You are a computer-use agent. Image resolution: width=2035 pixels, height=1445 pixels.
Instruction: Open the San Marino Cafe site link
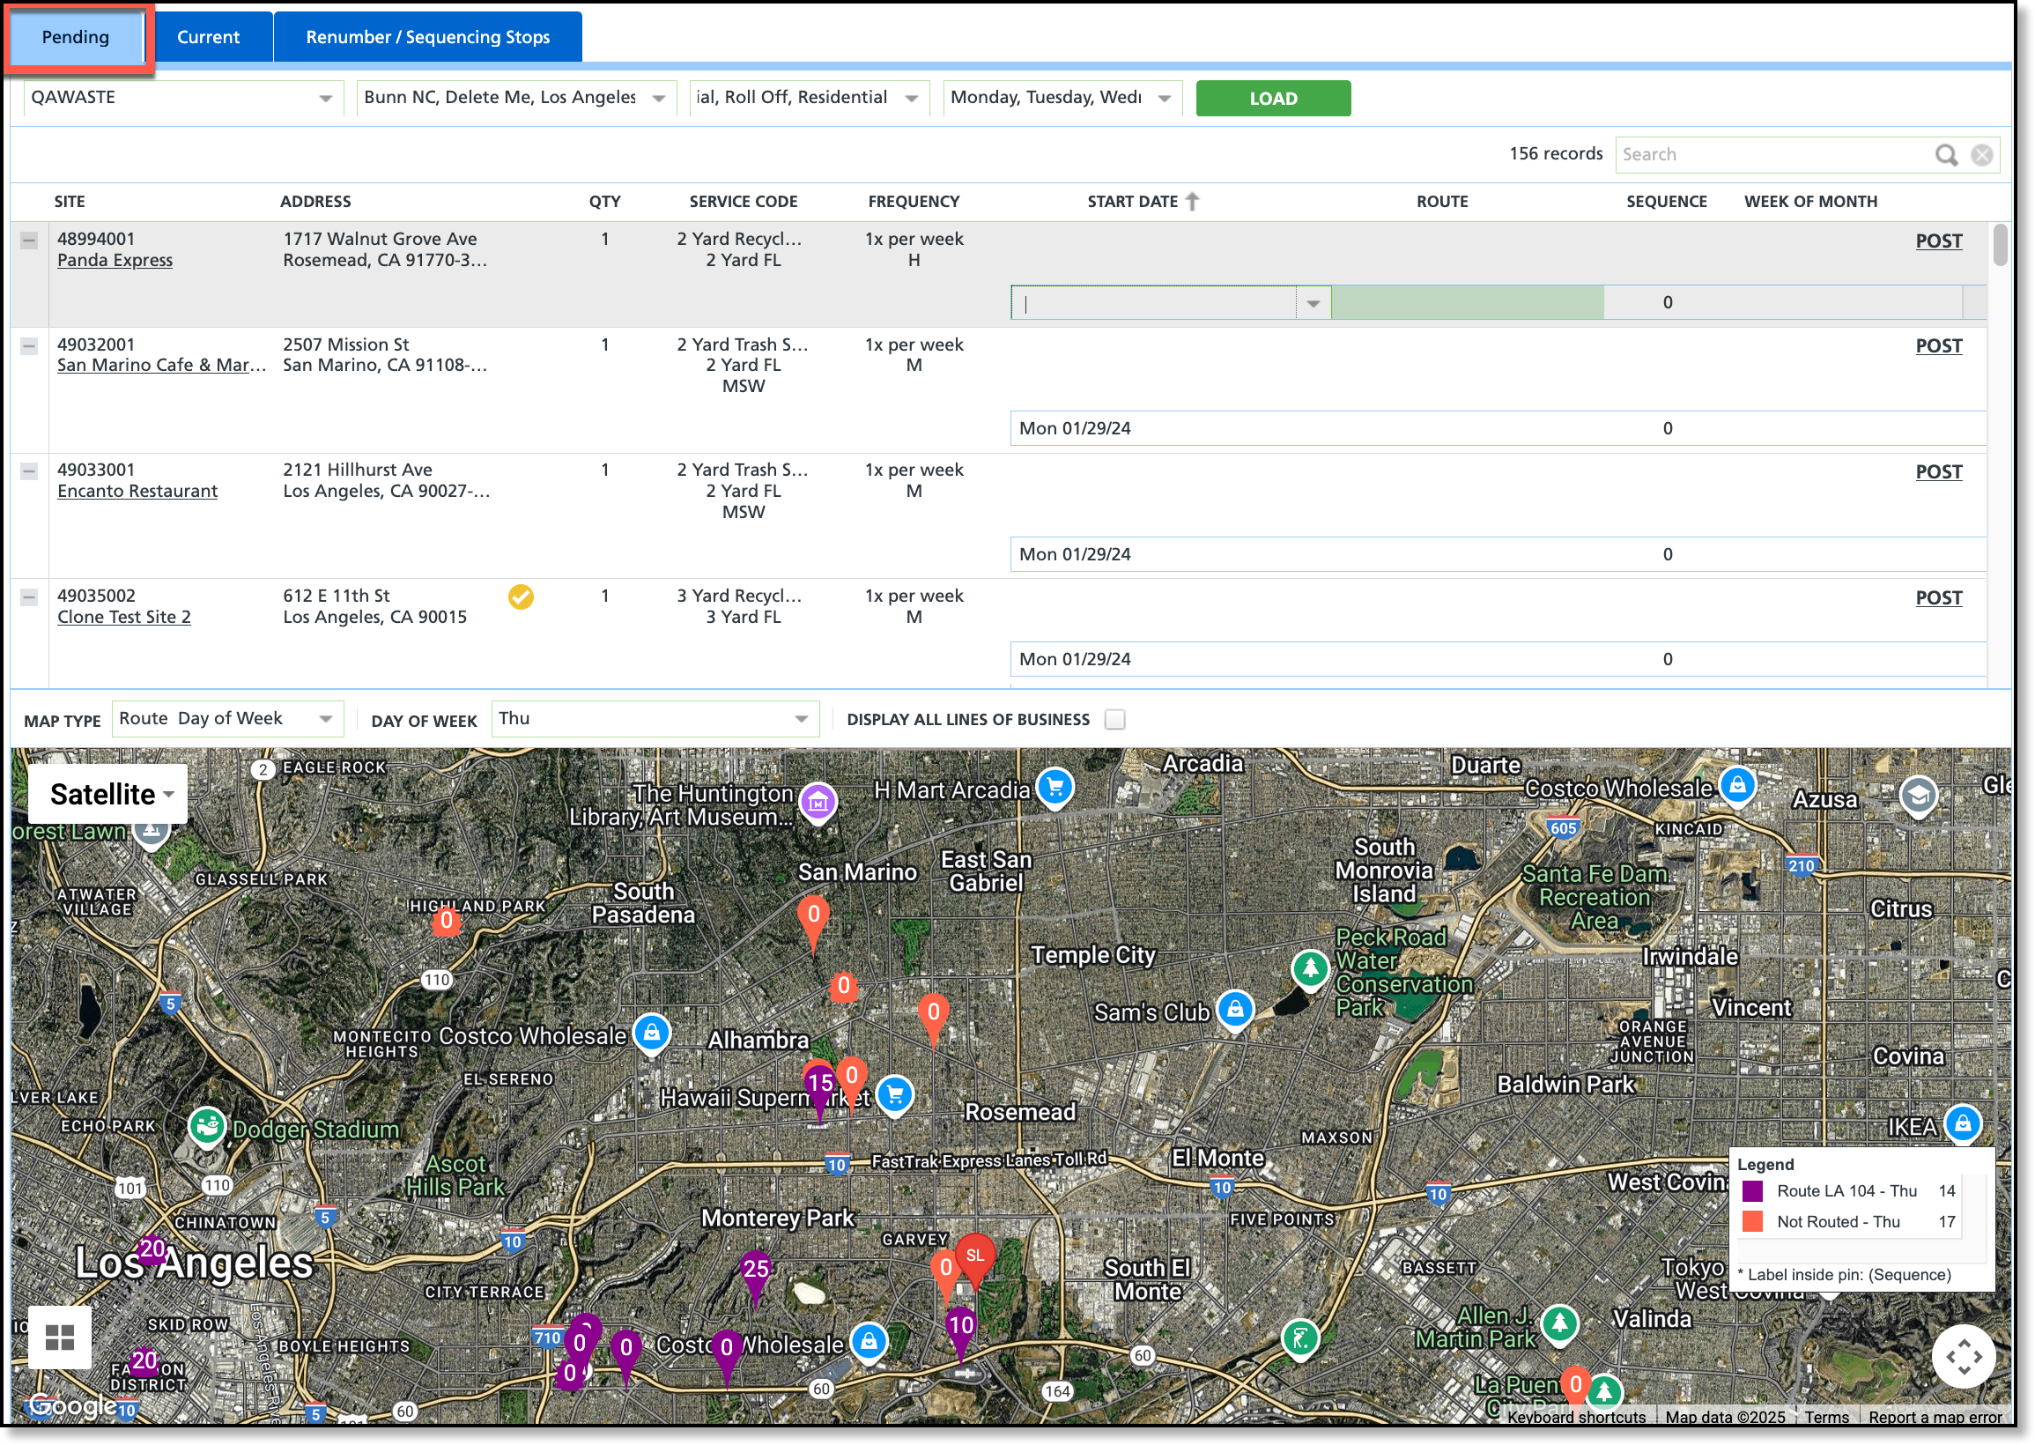161,365
